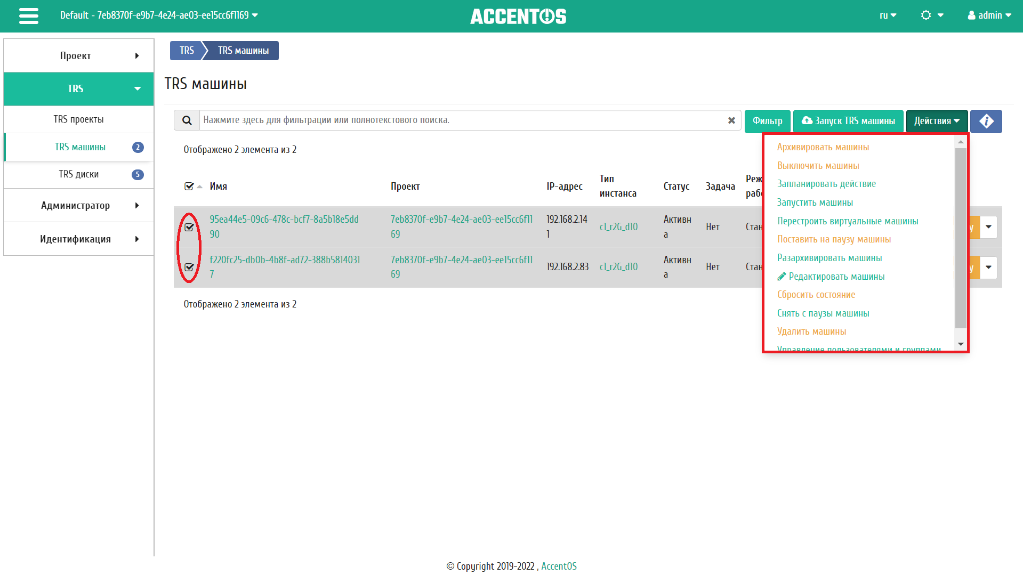Viewport: 1023px width, 575px height.
Task: Open project link in first machine row
Action: (x=462, y=226)
